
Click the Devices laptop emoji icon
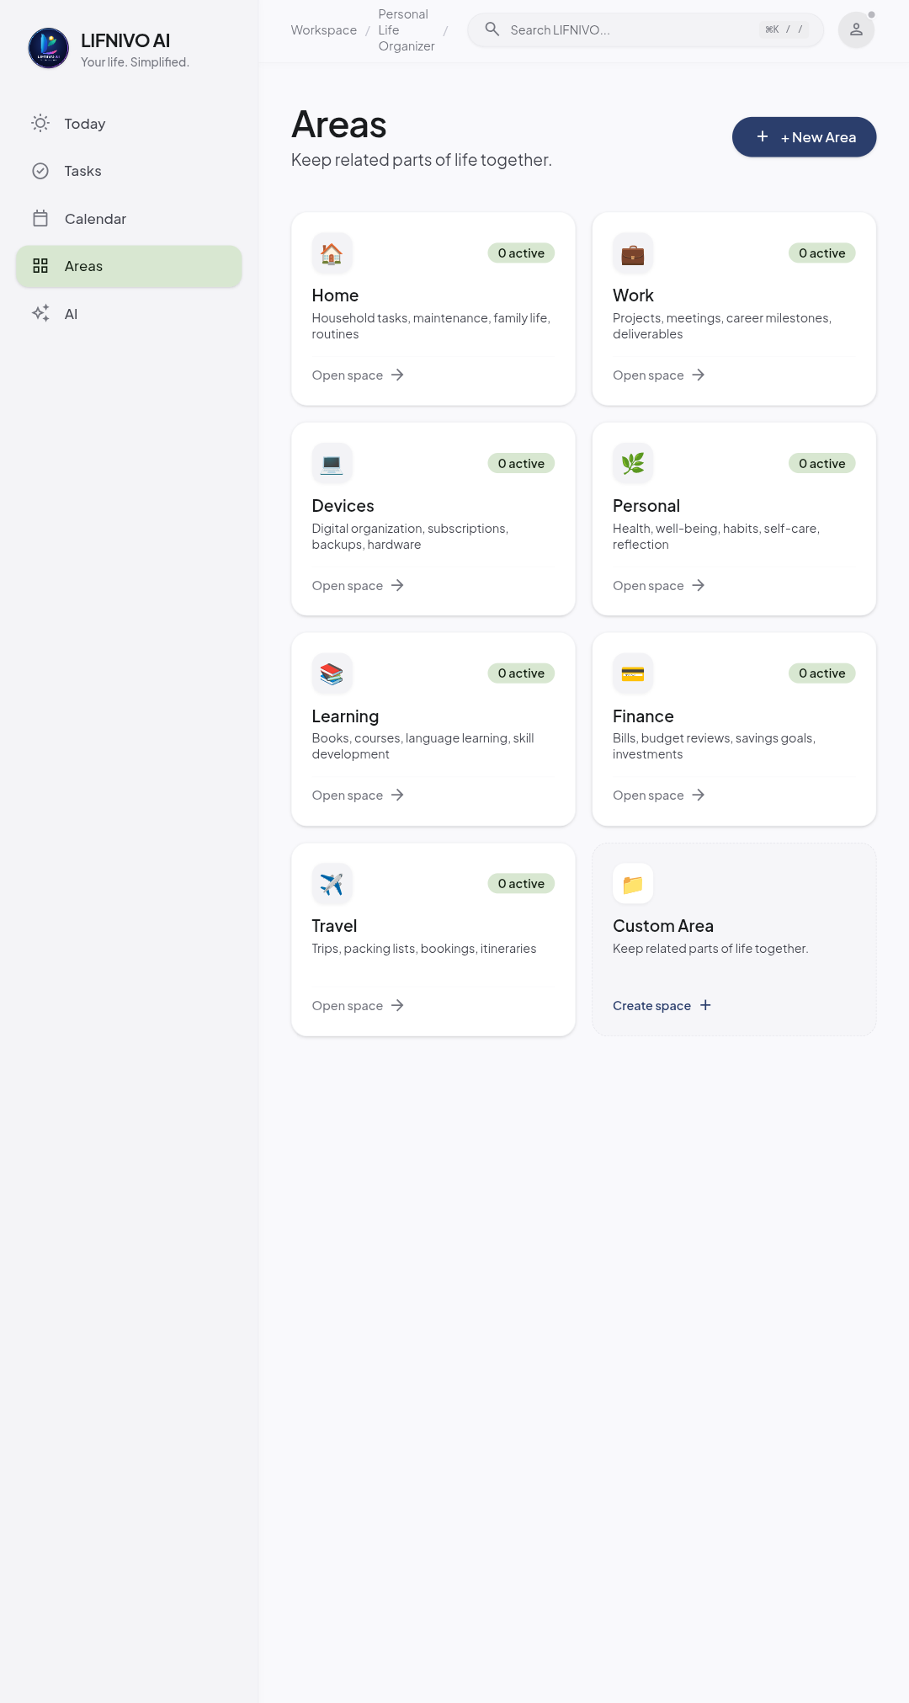332,463
